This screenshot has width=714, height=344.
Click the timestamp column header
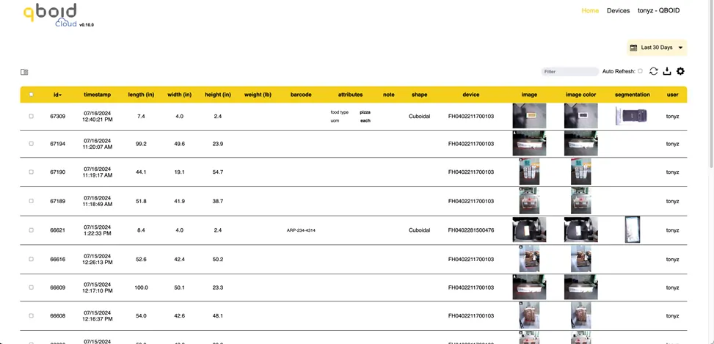pyautogui.click(x=97, y=95)
